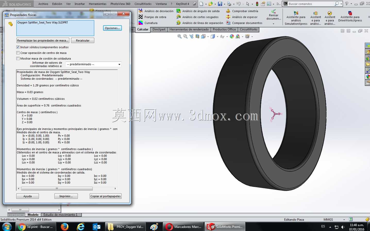
Task: Click the Previous view icon
Action: [191, 37]
